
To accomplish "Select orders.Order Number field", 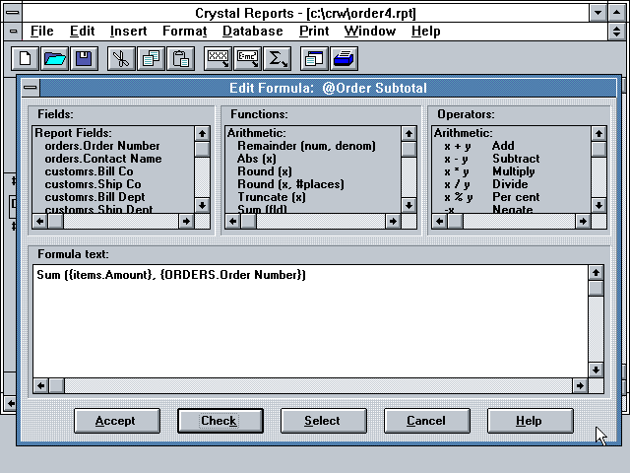I will point(102,146).
